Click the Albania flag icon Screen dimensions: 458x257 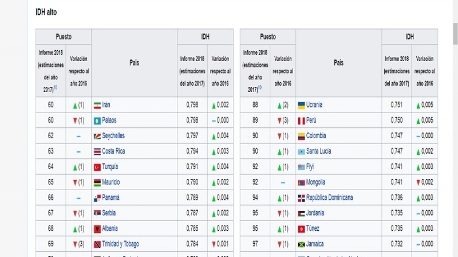click(97, 228)
